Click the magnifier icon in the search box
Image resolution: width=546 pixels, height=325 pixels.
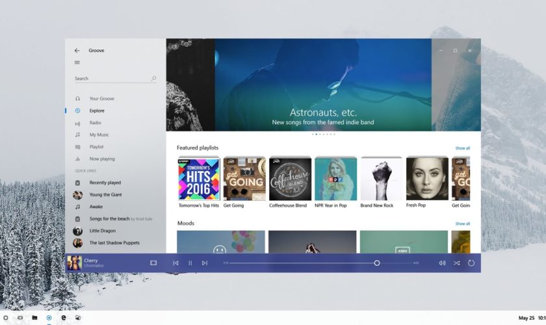click(x=153, y=79)
